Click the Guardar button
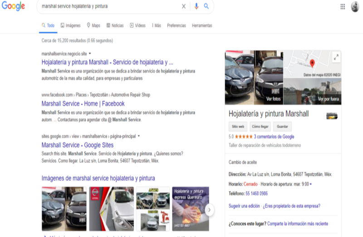The width and height of the screenshot is (363, 237). click(282, 127)
